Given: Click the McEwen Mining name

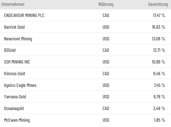Looking at the screenshot, I should pyautogui.click(x=17, y=120).
